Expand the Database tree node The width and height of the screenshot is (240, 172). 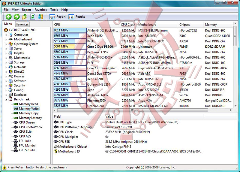coord(6,95)
